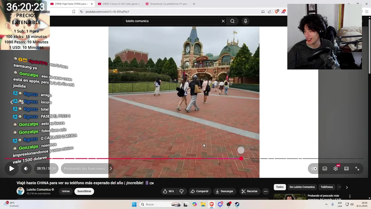Click the address bar URL
The image size is (371, 209).
107,12
